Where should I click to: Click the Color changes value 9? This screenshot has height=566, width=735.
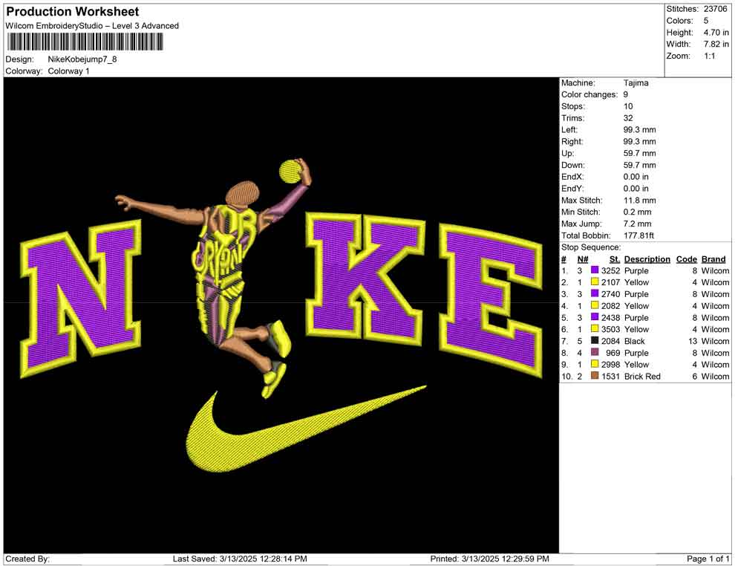coord(625,95)
